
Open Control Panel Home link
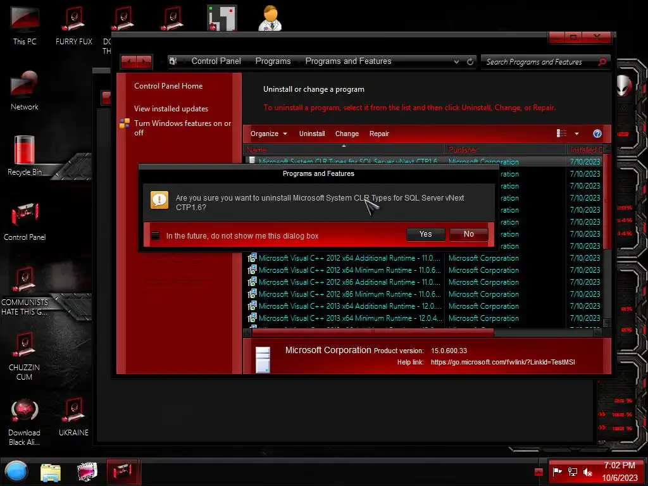pyautogui.click(x=168, y=86)
